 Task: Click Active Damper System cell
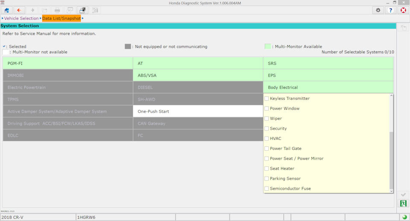coord(68,111)
